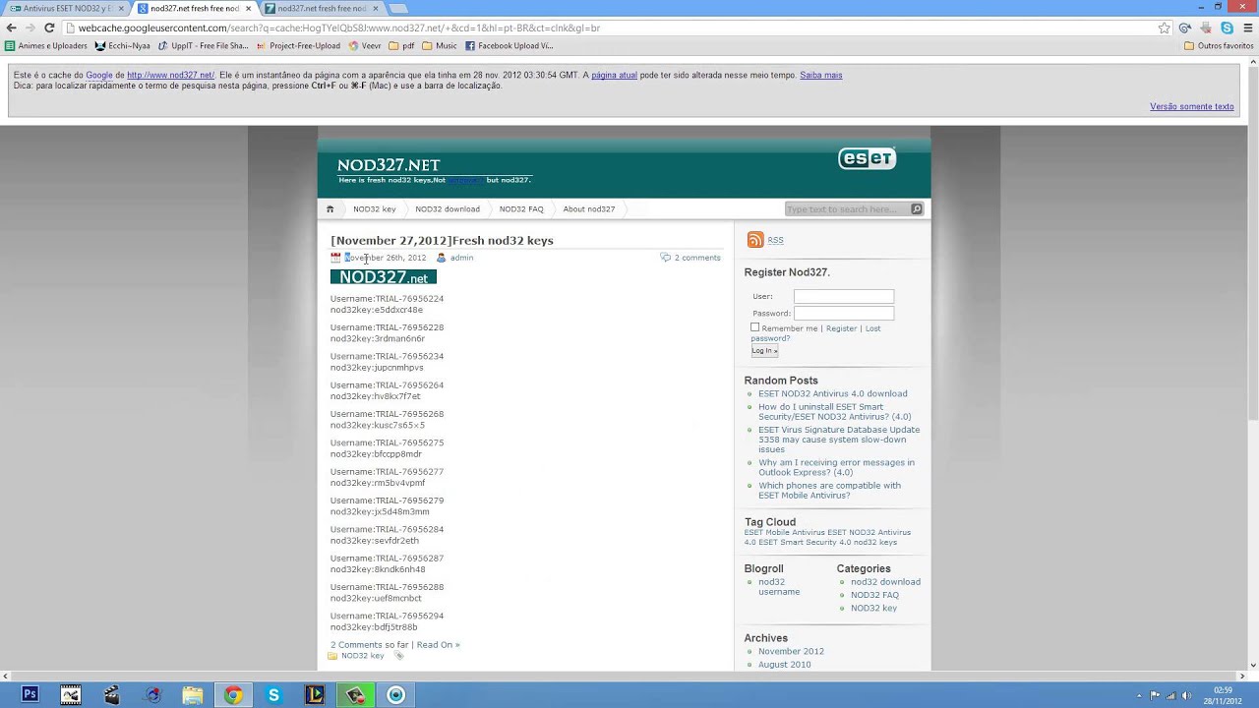This screenshot has height=708, width=1259.
Task: Open the Project-Free-Upload bookmark
Action: (298, 45)
